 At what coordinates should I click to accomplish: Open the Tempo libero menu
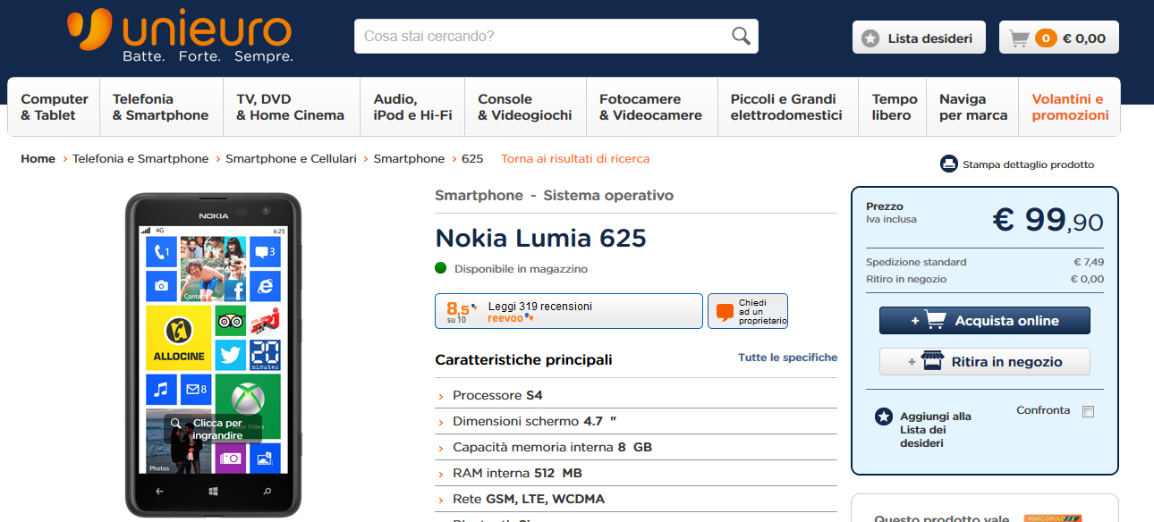[894, 107]
